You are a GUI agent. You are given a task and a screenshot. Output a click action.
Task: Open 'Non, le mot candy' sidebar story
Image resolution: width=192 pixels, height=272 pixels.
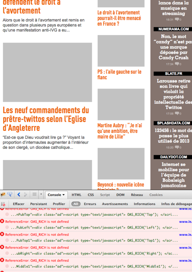coord(173,47)
